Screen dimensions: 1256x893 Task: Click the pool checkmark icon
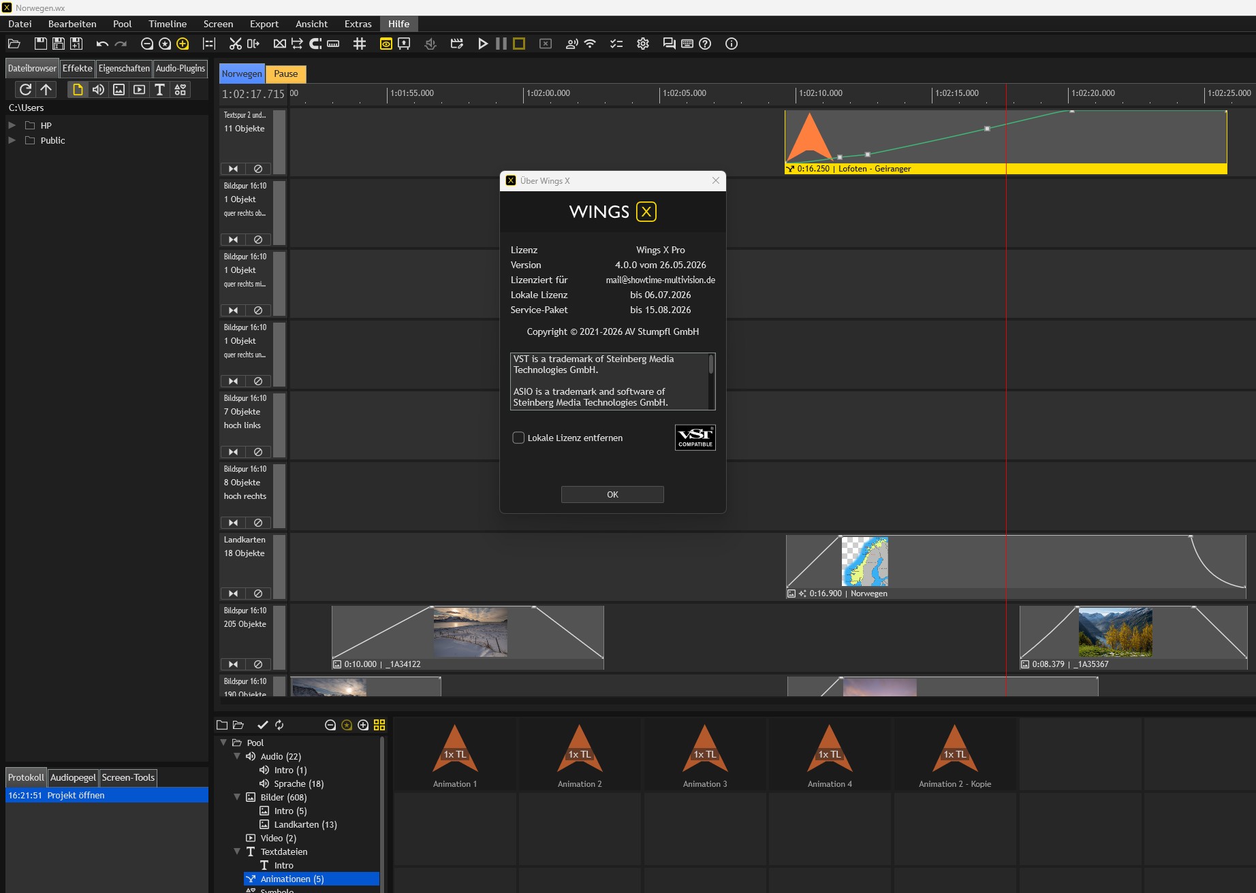pyautogui.click(x=262, y=725)
